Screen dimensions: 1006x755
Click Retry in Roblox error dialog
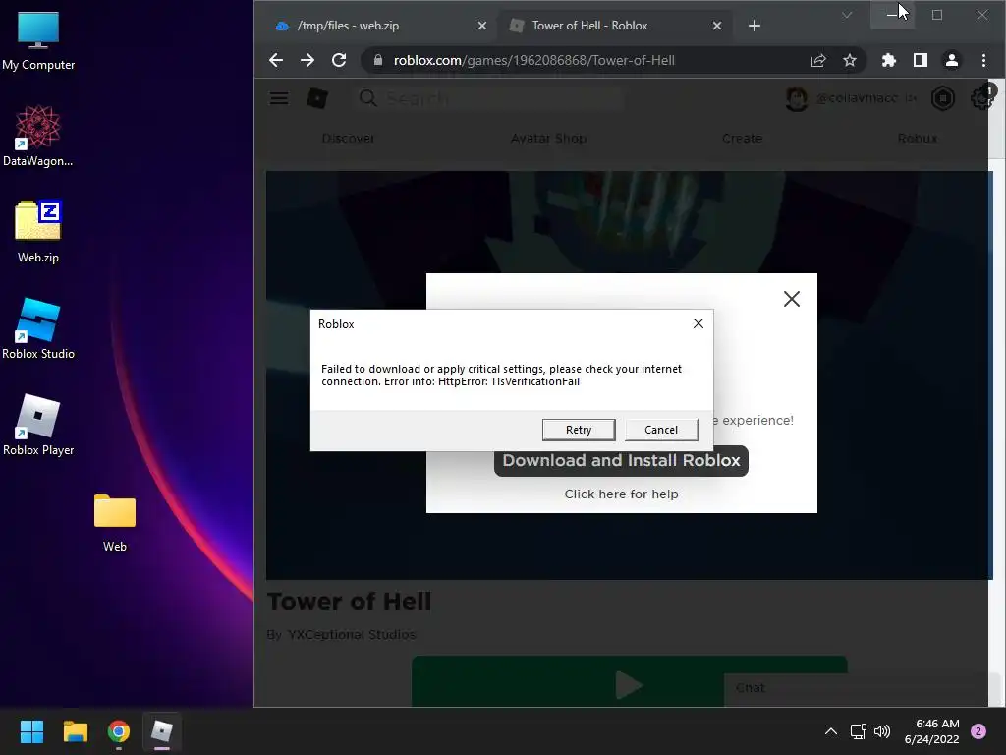(579, 430)
